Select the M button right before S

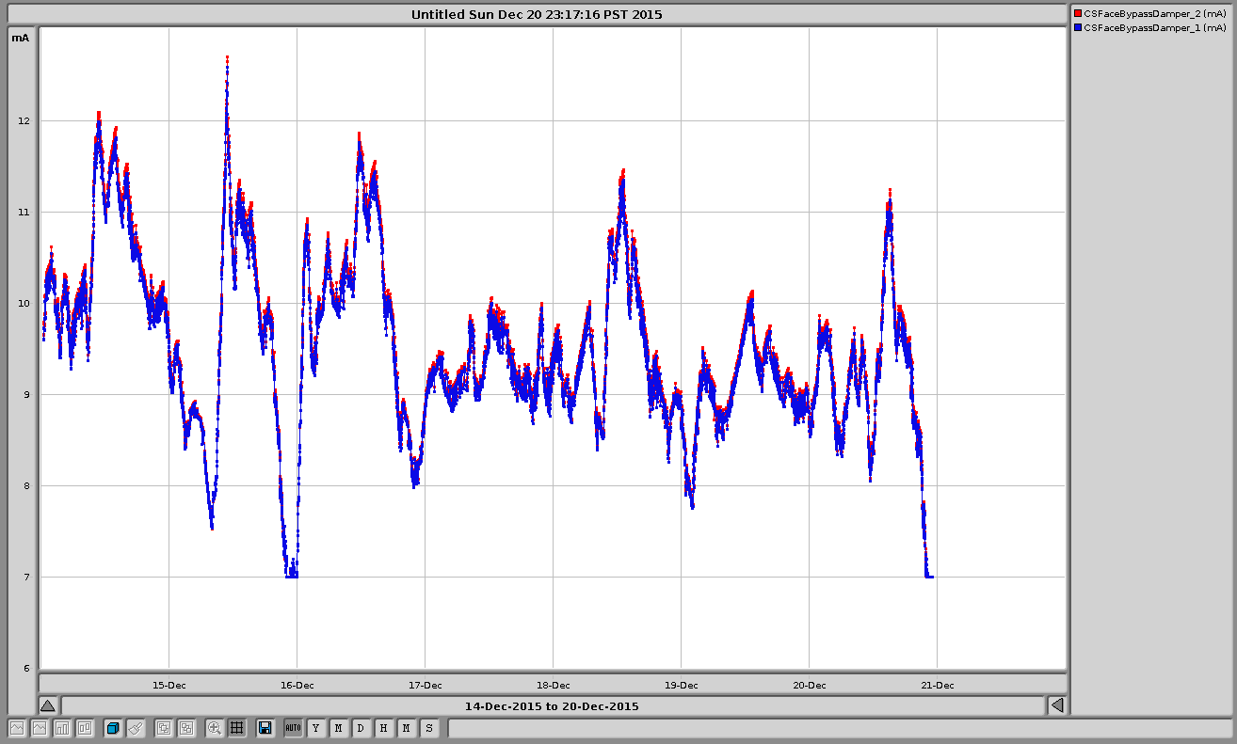pos(406,728)
